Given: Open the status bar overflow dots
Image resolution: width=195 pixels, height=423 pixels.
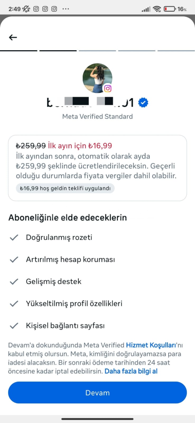Looking at the screenshot, I should point(65,9).
